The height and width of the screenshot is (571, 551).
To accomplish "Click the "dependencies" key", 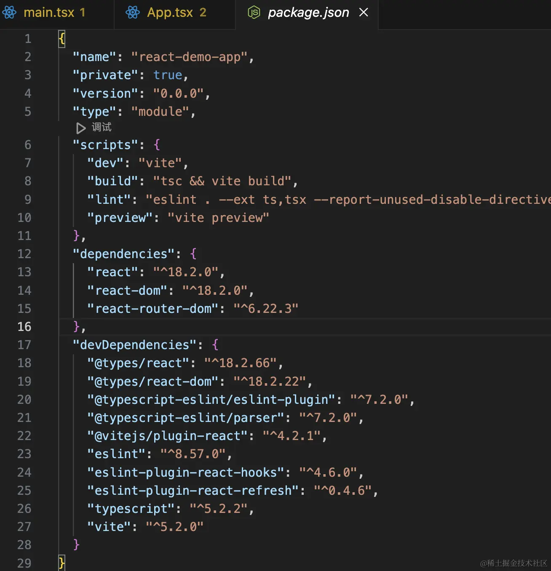I will point(124,254).
